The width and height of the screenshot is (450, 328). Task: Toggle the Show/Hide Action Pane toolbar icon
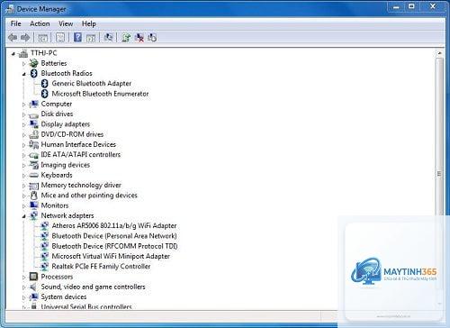click(91, 38)
